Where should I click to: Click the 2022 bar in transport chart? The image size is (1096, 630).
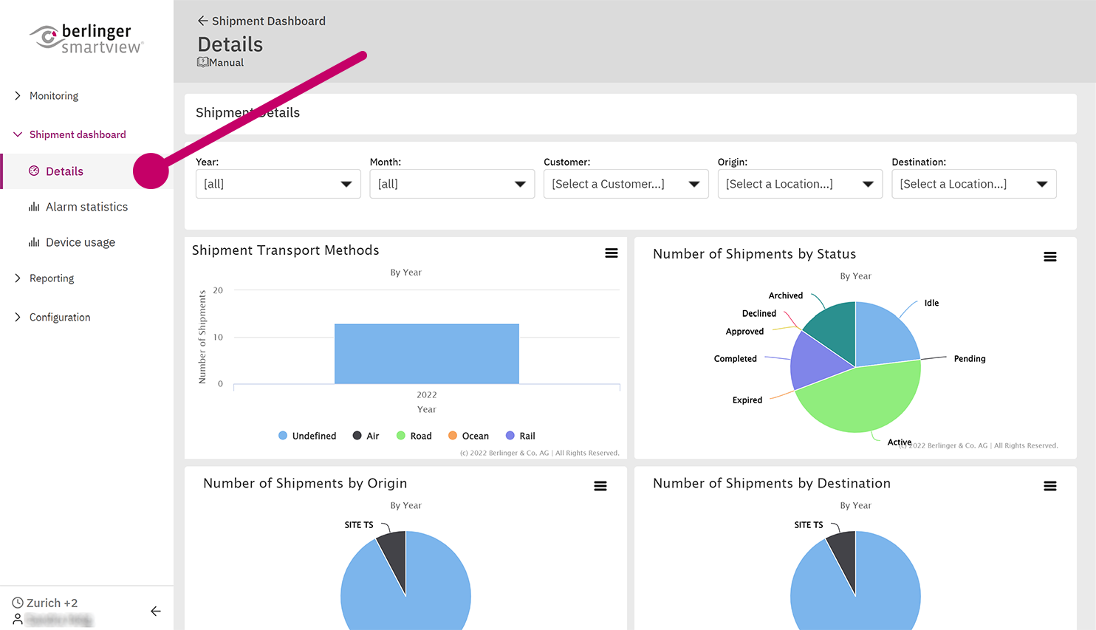coord(427,354)
